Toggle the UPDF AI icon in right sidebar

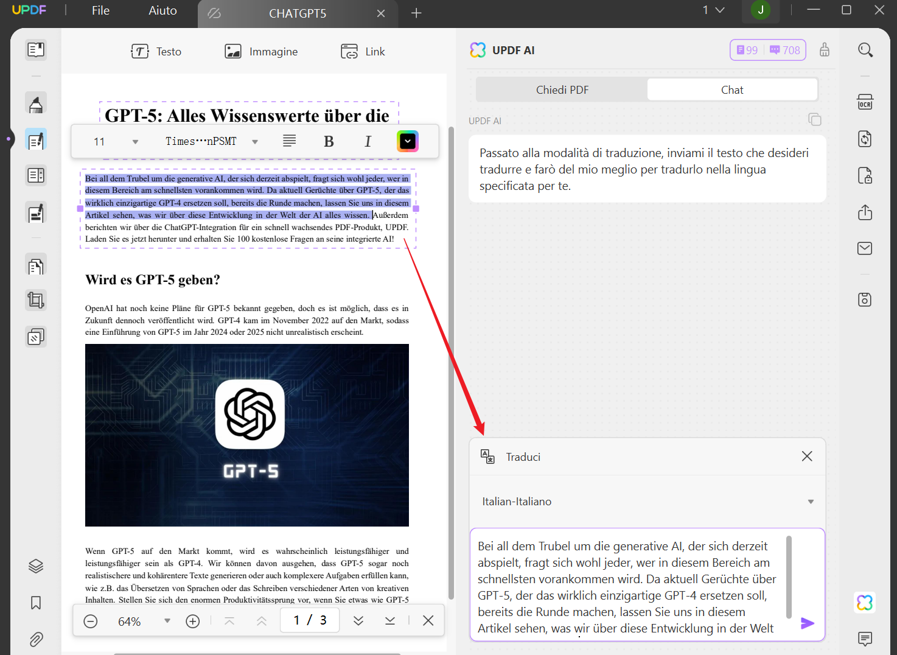pyautogui.click(x=865, y=603)
